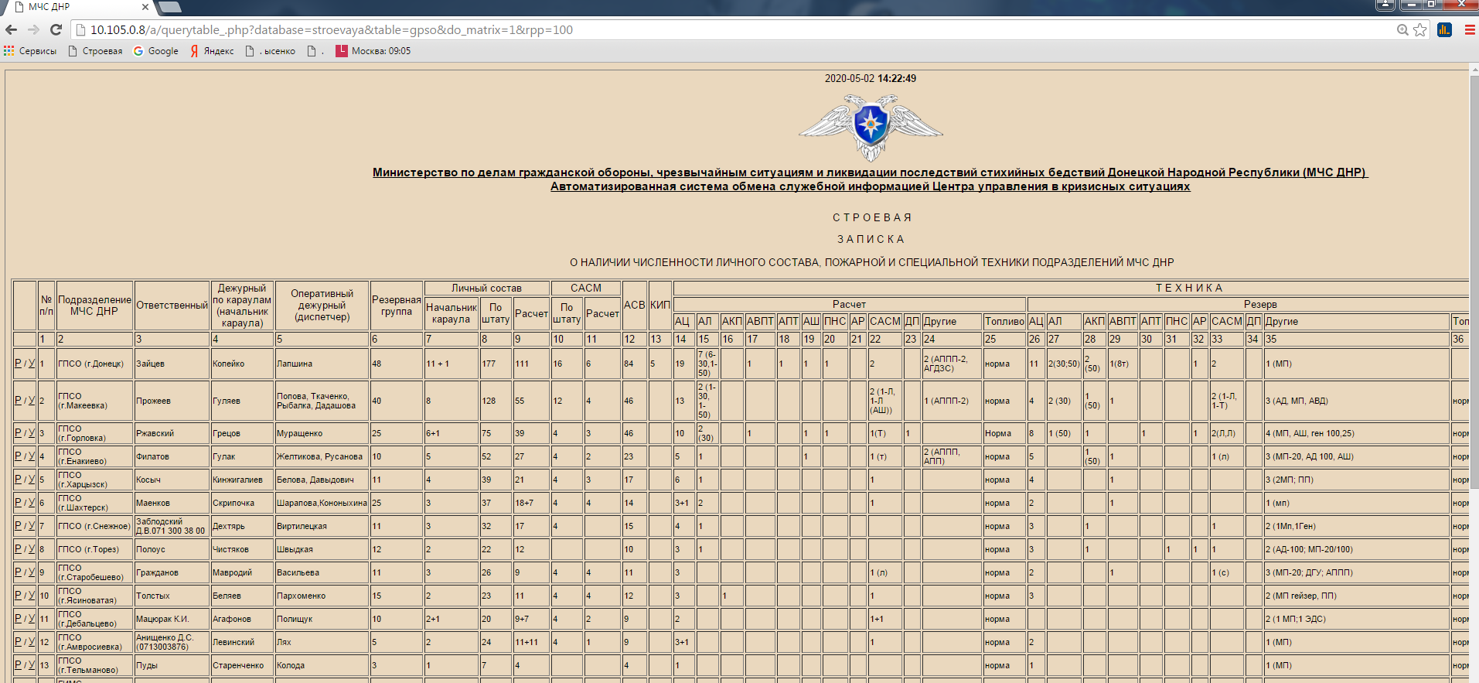Viewport: 1479px width, 683px height.
Task: Select the 'Виртилецкая' cell
Action: pyautogui.click(x=322, y=526)
